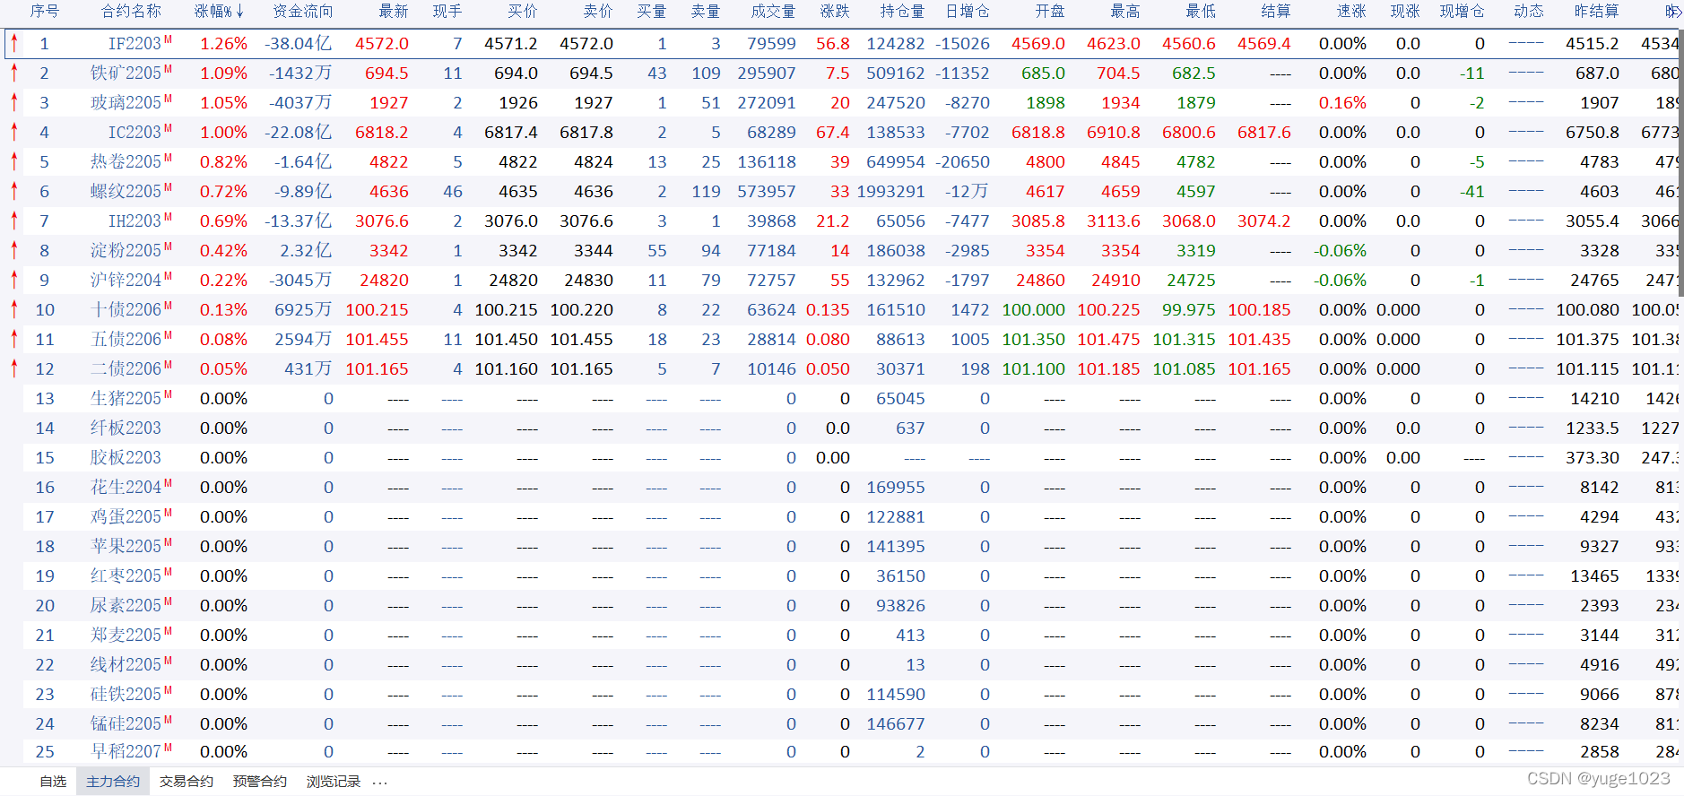Select the 玻璃2205 contract name
Viewport: 1684px width, 796px height.
pos(126,102)
